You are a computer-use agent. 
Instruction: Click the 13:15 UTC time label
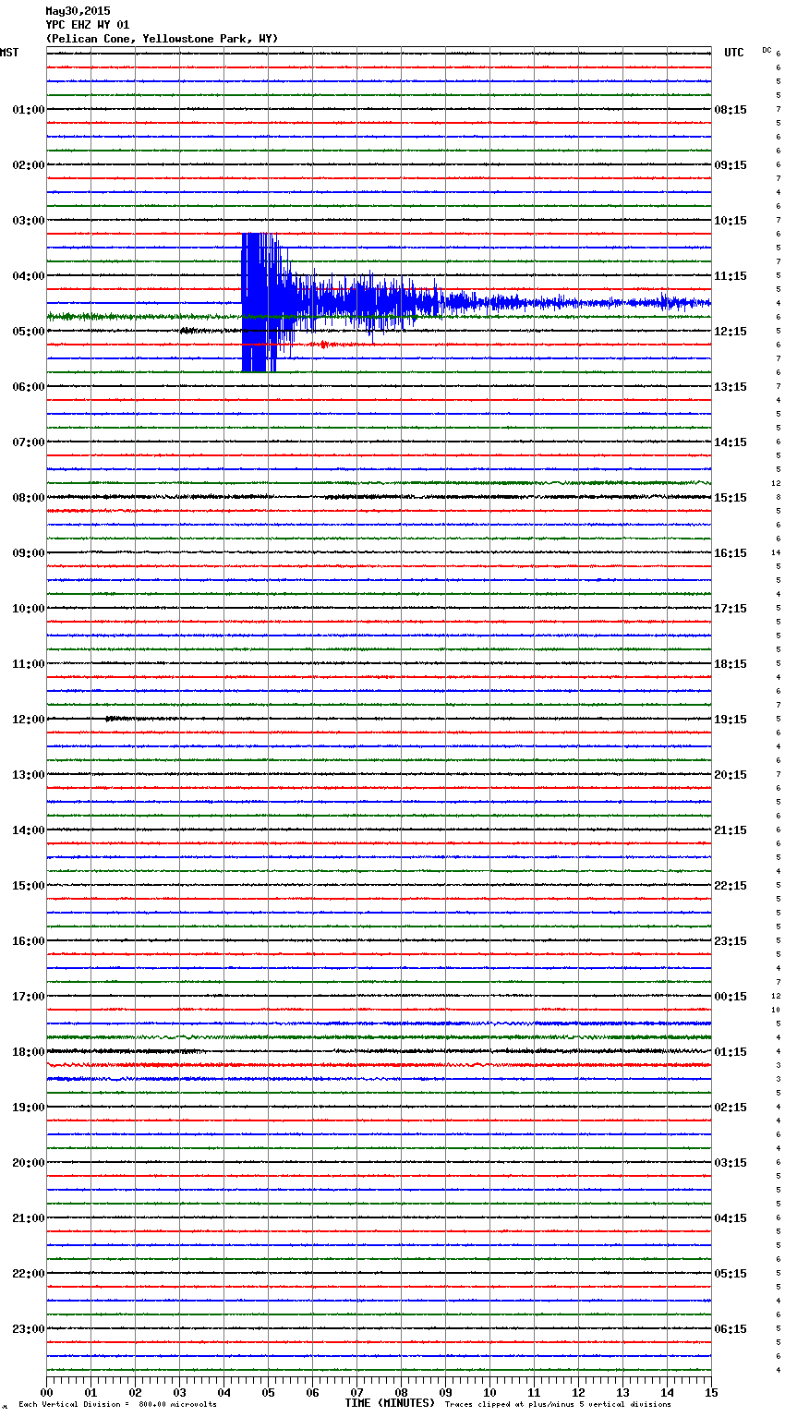(x=731, y=387)
